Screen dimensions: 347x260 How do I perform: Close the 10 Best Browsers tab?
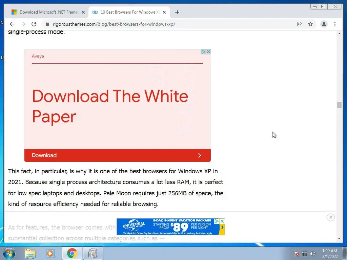click(164, 12)
